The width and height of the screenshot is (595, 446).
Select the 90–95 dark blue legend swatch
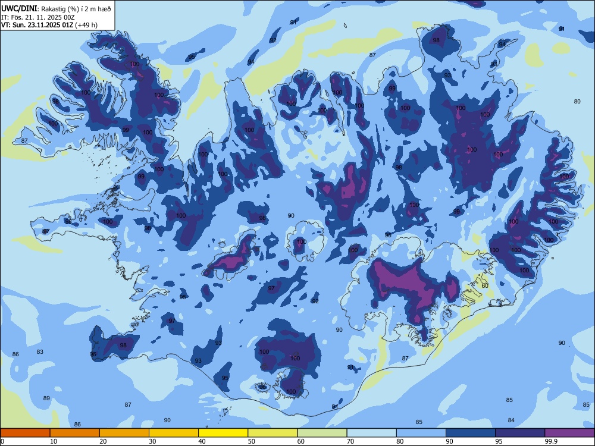(471, 433)
